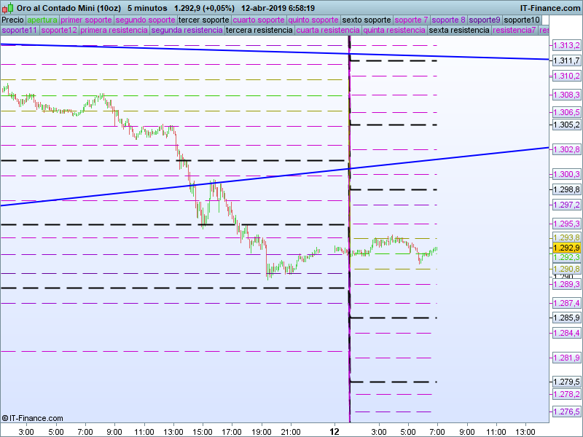Select the 1.289,3 price tag
The height and width of the screenshot is (437, 583).
566,284
